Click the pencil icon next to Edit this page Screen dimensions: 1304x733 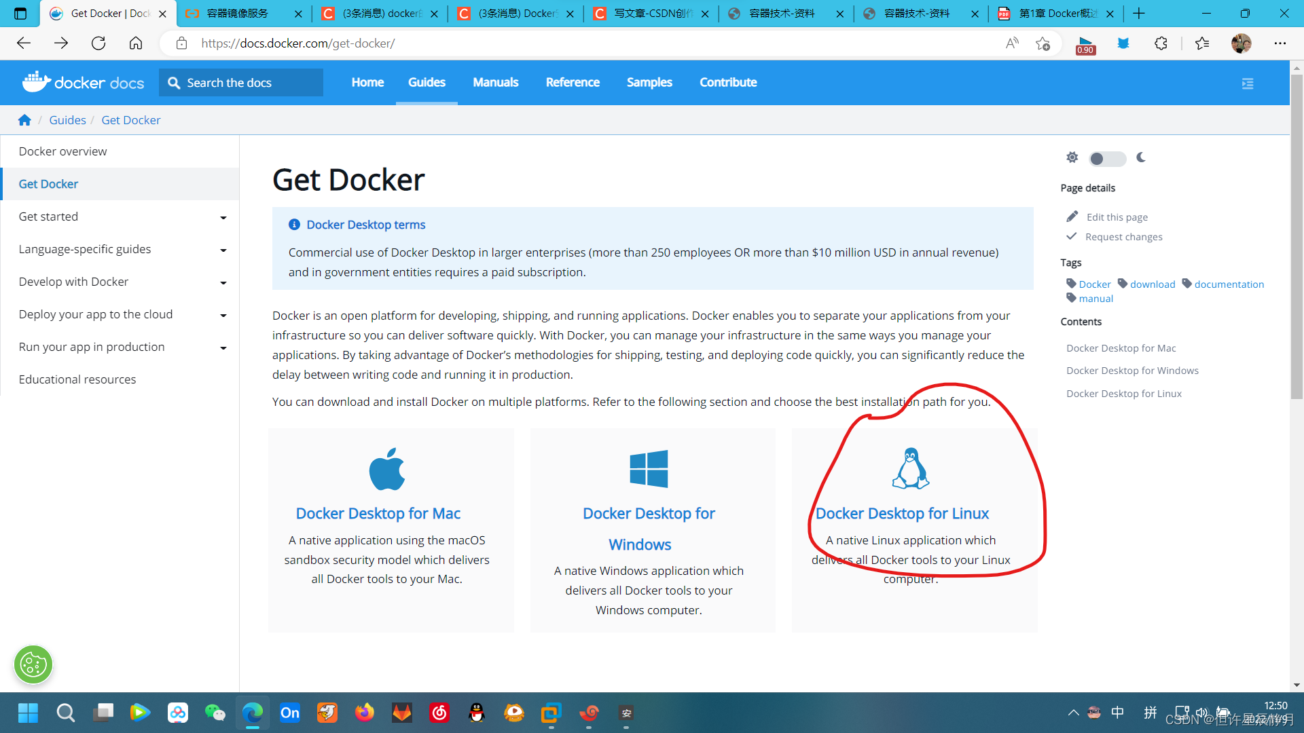tap(1072, 216)
